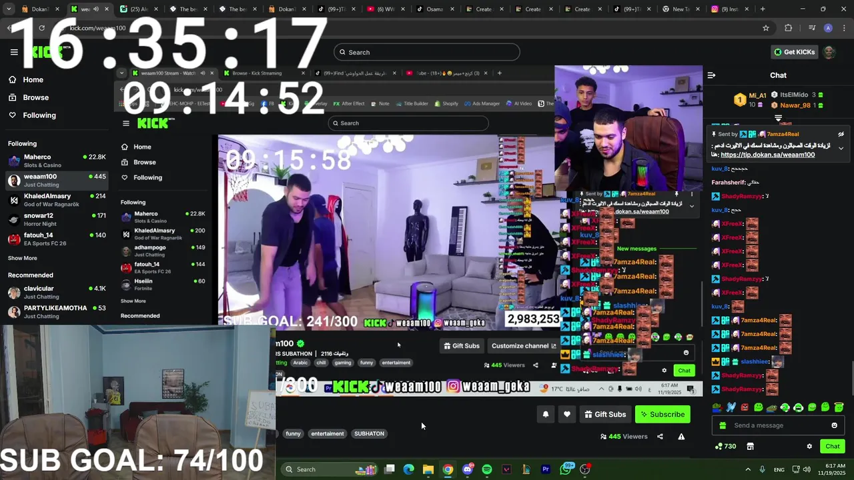This screenshot has width=854, height=480.
Task: Open Chrome extensions puzzle icon
Action: tap(788, 28)
